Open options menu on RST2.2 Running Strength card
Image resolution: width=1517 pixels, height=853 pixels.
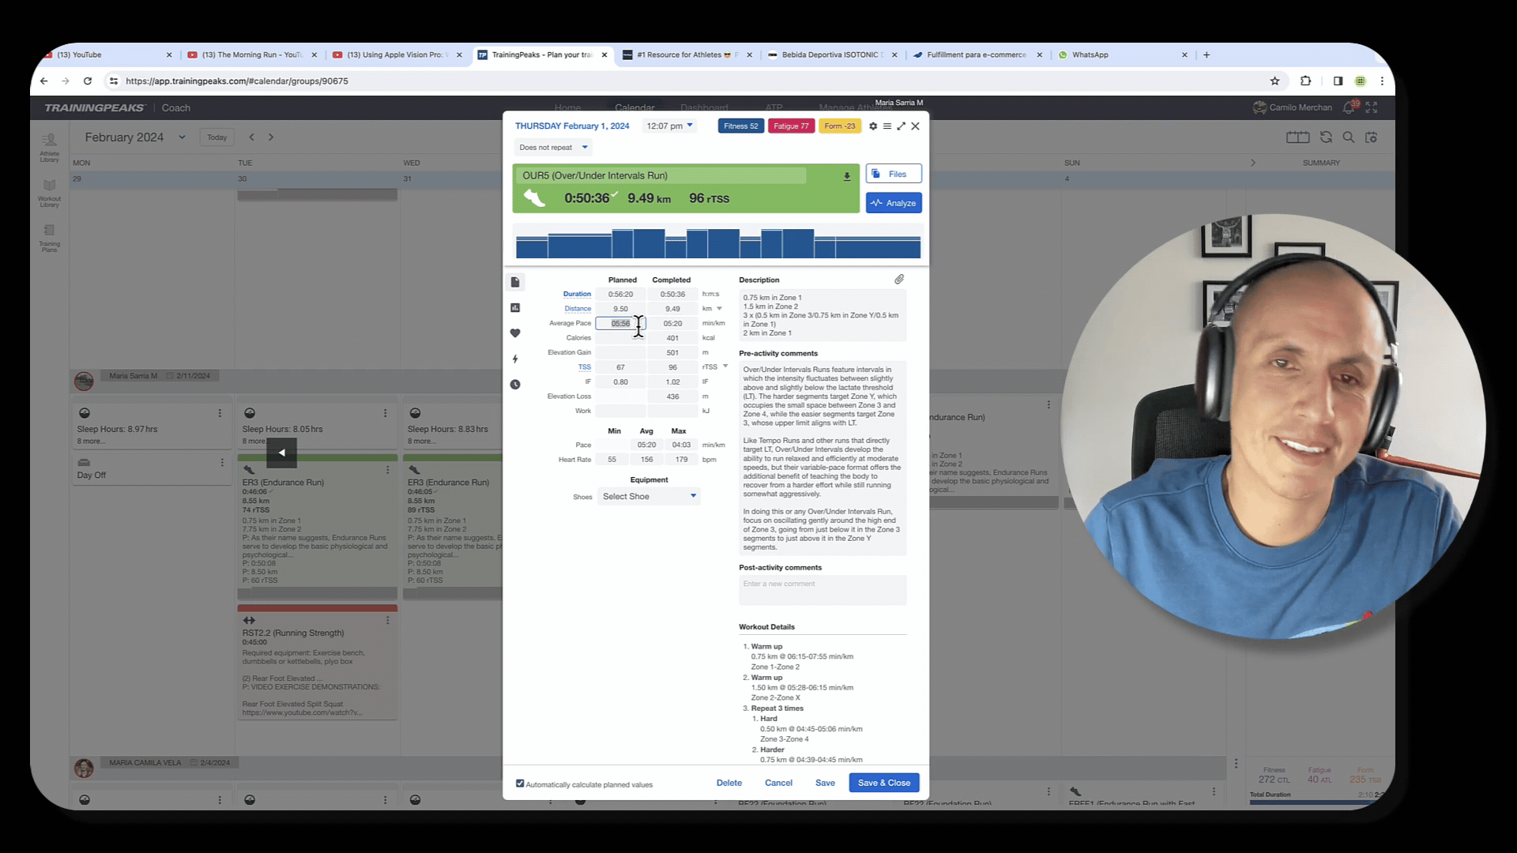click(x=388, y=621)
